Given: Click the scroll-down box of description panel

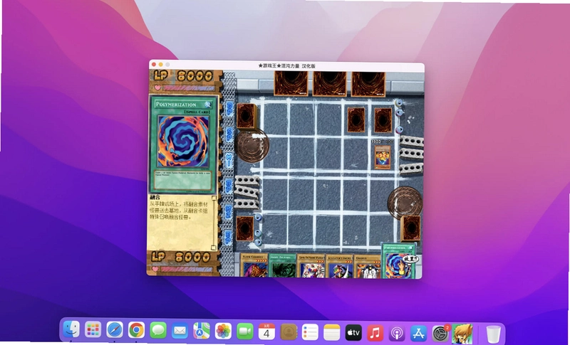Looking at the screenshot, I should pyautogui.click(x=214, y=248).
